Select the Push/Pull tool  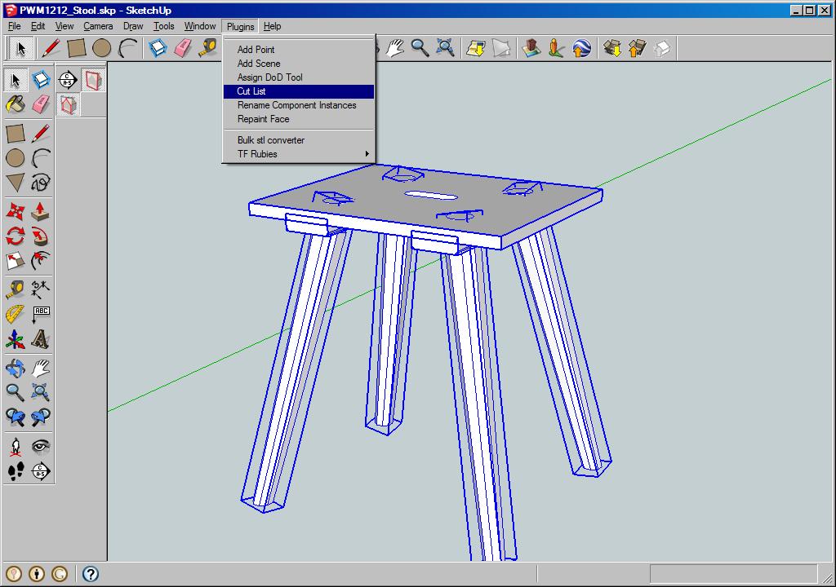41,211
